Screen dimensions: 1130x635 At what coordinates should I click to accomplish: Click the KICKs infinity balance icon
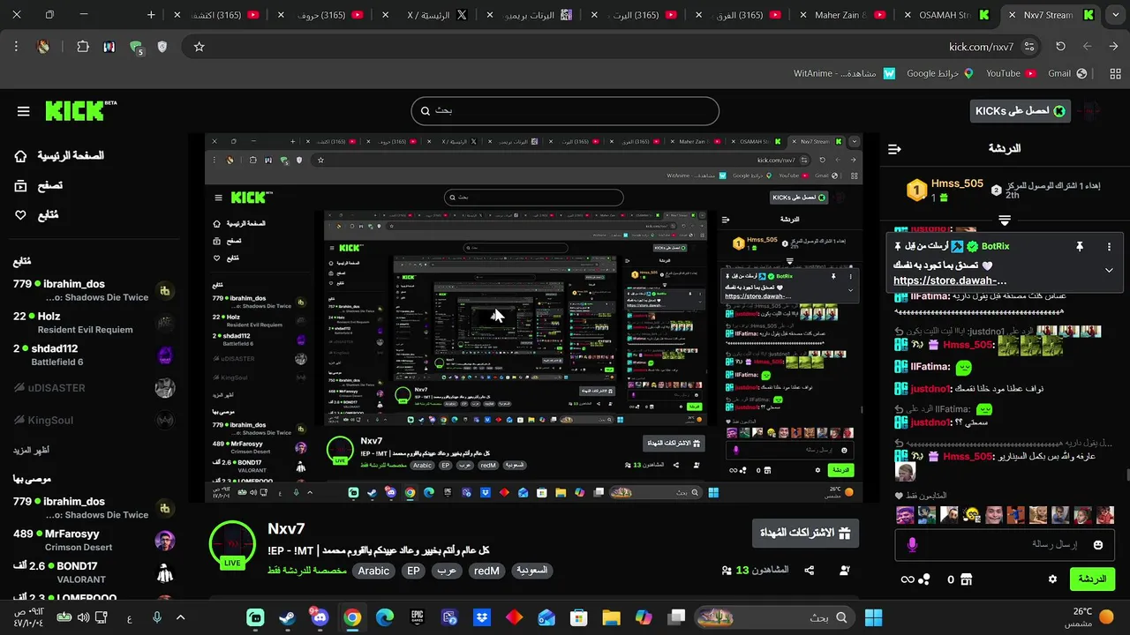point(915,579)
